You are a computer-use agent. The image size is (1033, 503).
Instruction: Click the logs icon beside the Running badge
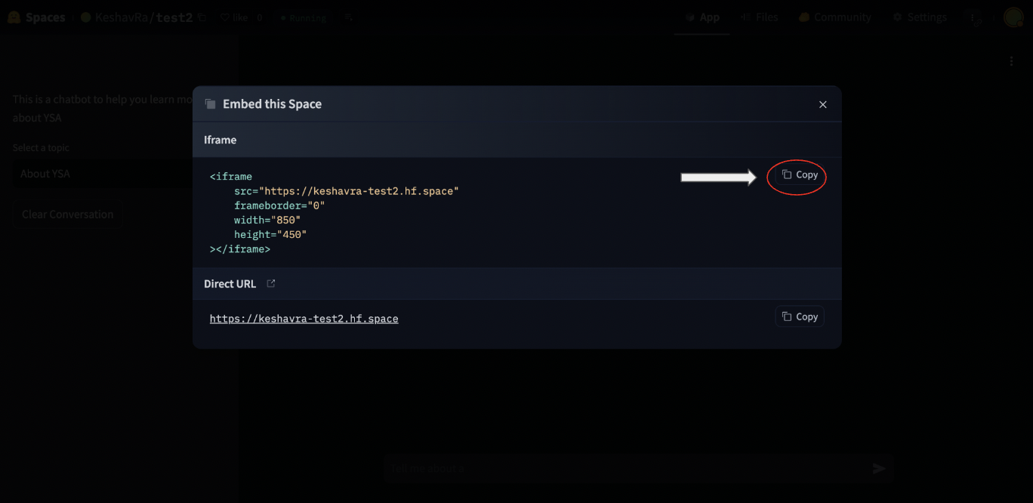348,17
